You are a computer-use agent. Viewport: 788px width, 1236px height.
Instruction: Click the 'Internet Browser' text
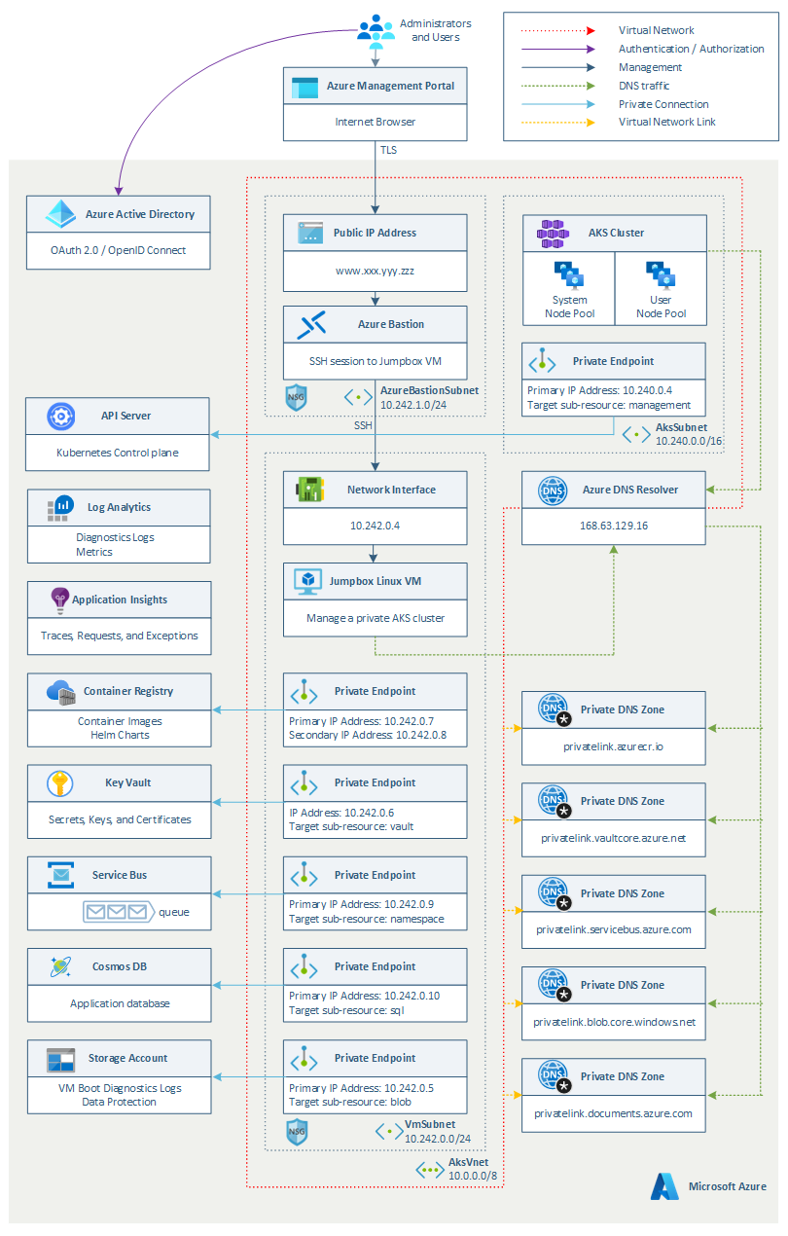(x=375, y=123)
